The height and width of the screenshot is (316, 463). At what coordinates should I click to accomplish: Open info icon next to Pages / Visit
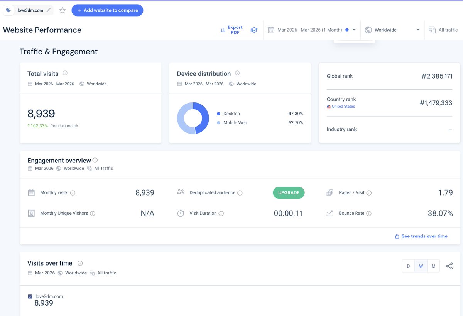tap(369, 193)
